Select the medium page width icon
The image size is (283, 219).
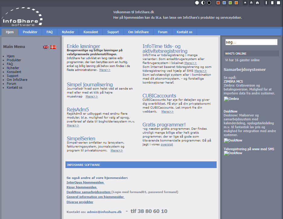pyautogui.click(x=272, y=3)
